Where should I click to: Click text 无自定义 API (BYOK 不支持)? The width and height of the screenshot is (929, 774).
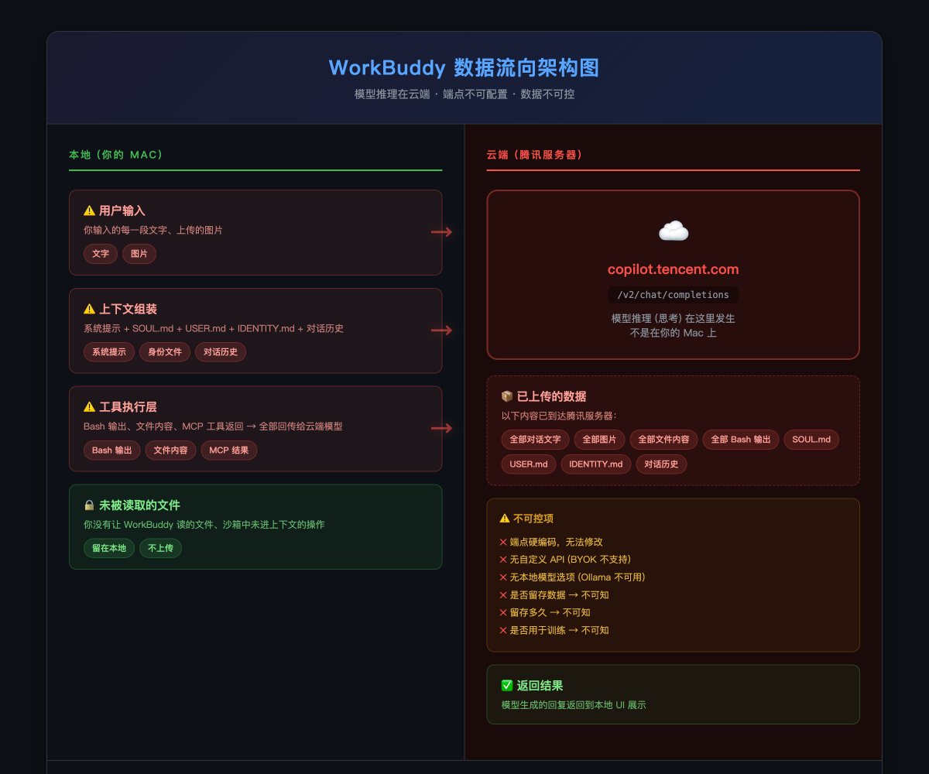point(570,560)
